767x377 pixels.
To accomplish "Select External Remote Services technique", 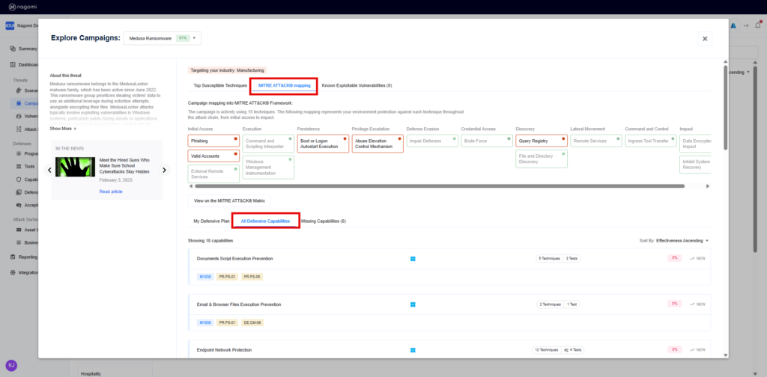I will click(x=213, y=174).
